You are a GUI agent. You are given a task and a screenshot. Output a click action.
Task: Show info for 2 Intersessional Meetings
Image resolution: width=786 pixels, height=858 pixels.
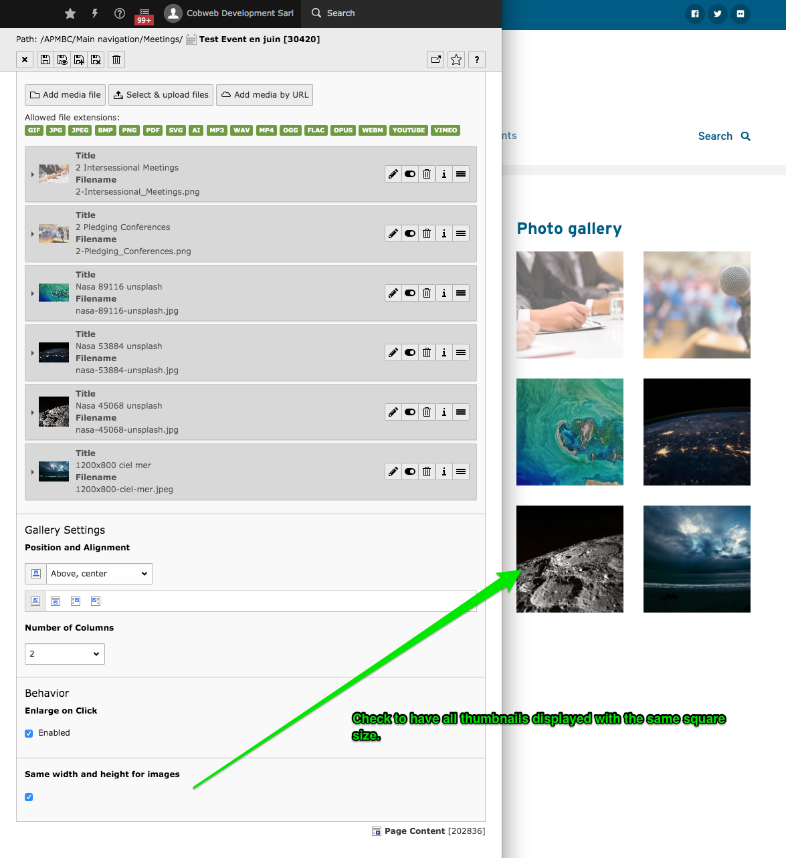coord(444,174)
